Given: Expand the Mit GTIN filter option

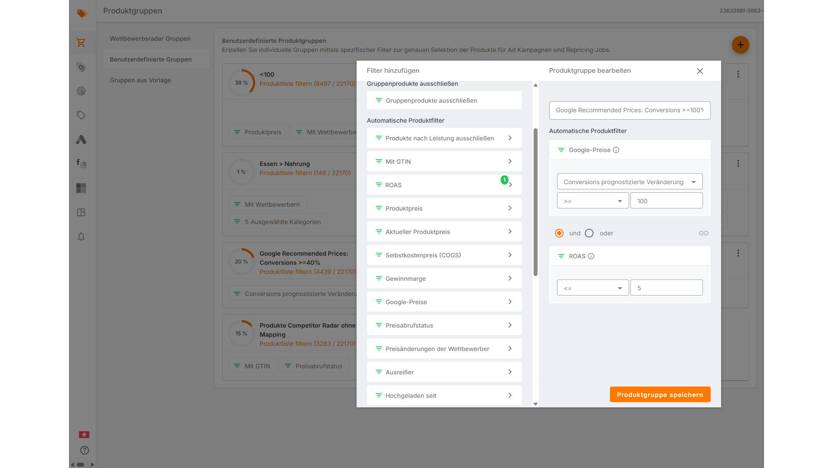Looking at the screenshot, I should (x=444, y=161).
